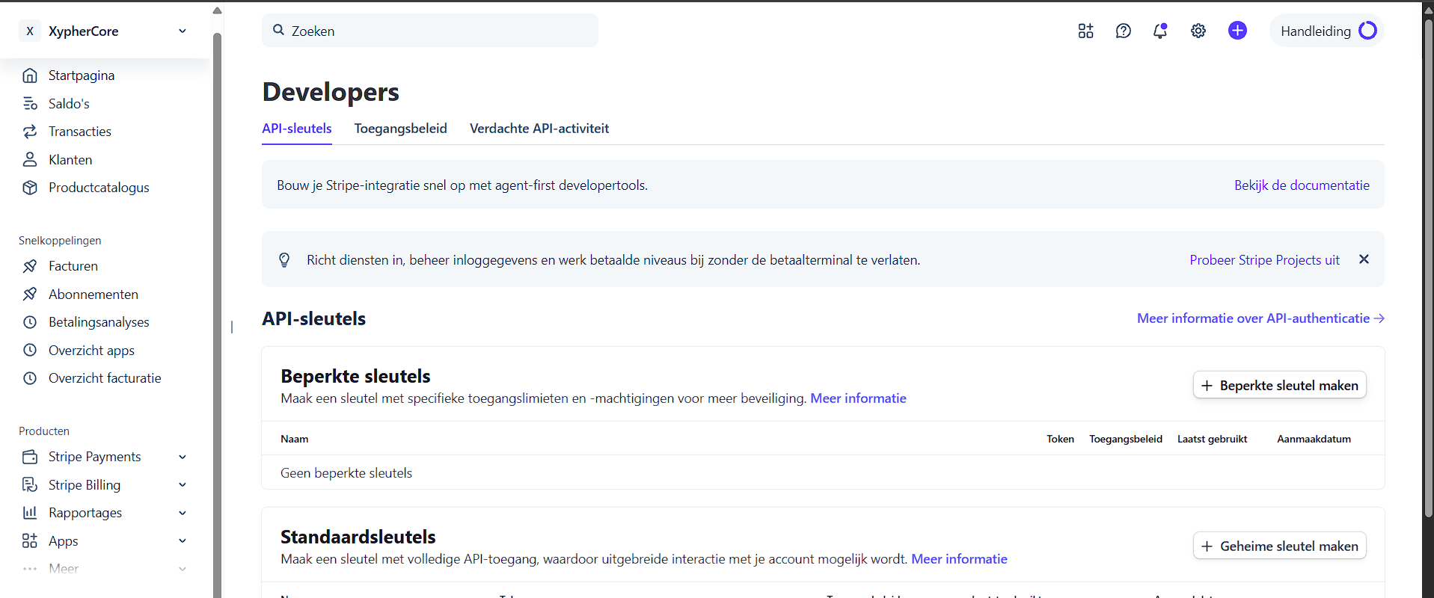This screenshot has width=1434, height=598.
Task: Open the apps grid icon in top bar
Action: point(1085,31)
